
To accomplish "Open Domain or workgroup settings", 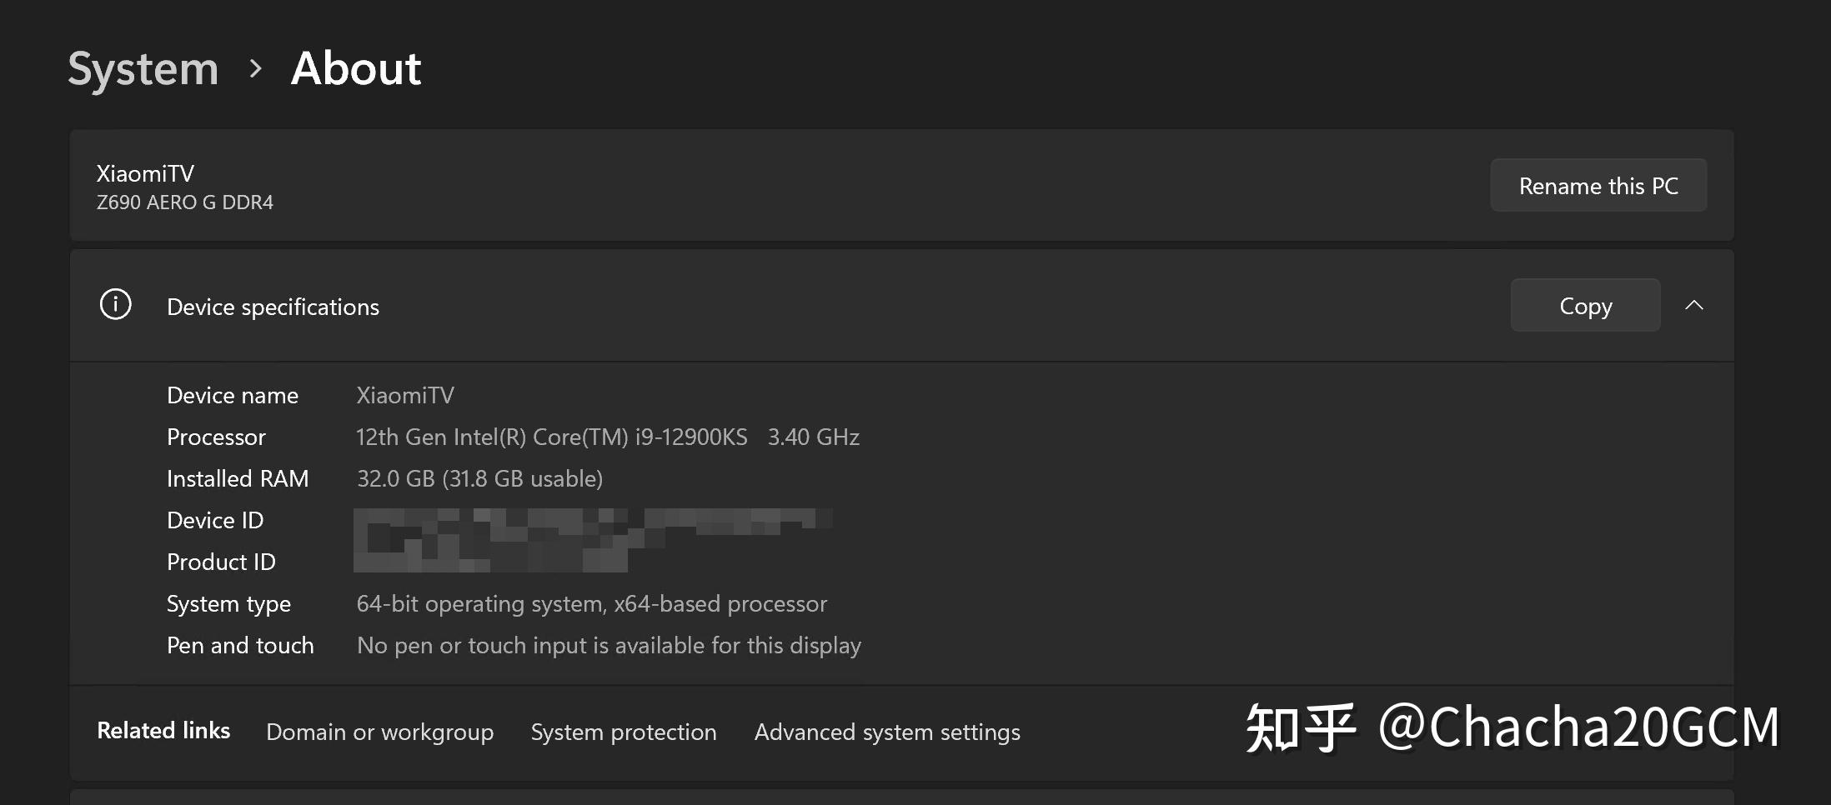I will [x=379, y=732].
